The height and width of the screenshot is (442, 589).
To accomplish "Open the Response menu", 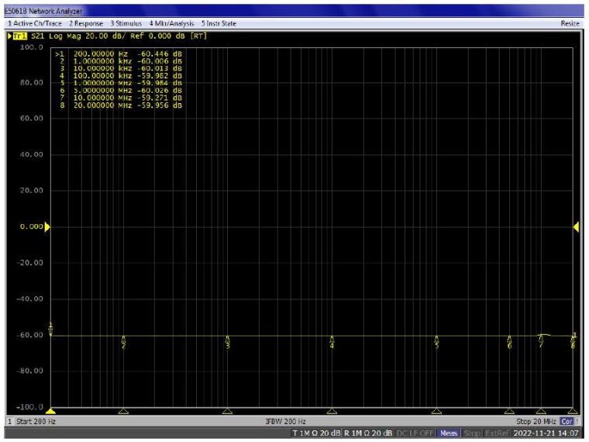I will point(85,24).
